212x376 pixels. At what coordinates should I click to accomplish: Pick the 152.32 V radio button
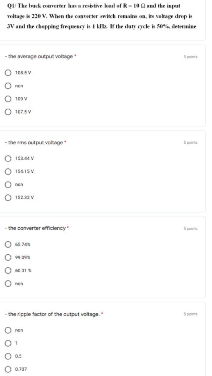tap(9, 197)
